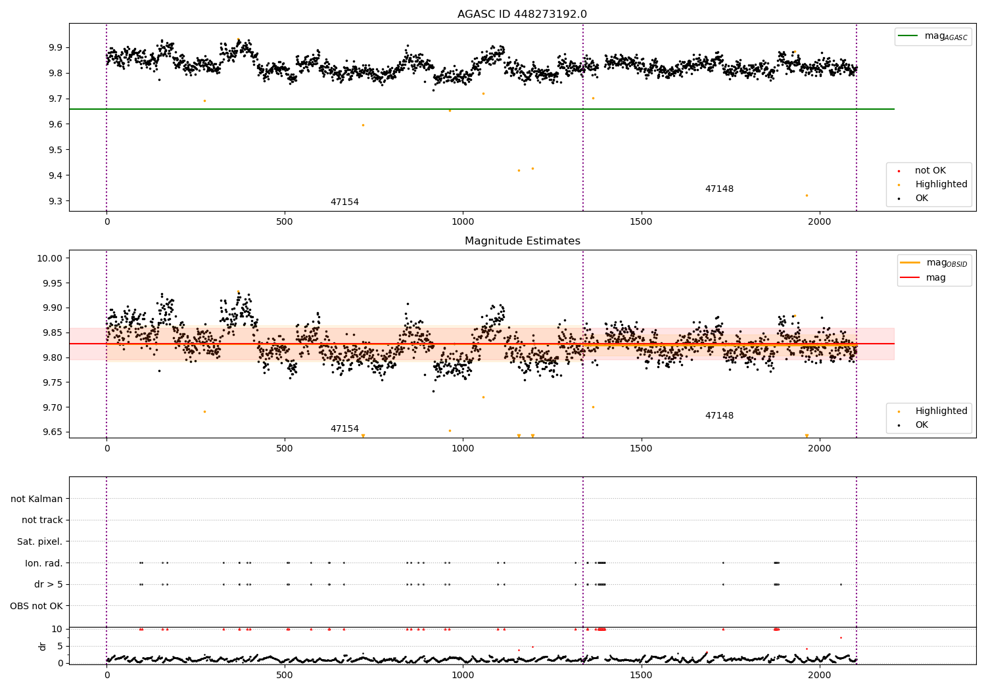This screenshot has width=986, height=690.
Task: Click 'Highlighted' in the middle plot legend
Action: coord(941,411)
